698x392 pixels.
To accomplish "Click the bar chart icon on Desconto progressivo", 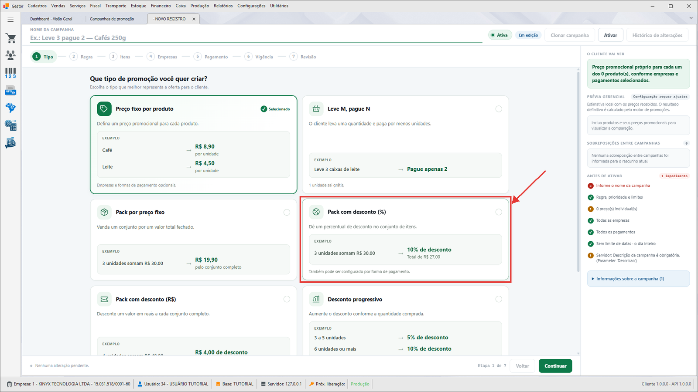I will point(316,299).
